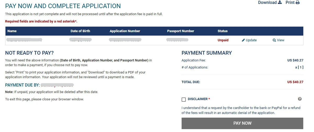Click the printer icon
This screenshot has height=132, width=314.
point(298,3)
